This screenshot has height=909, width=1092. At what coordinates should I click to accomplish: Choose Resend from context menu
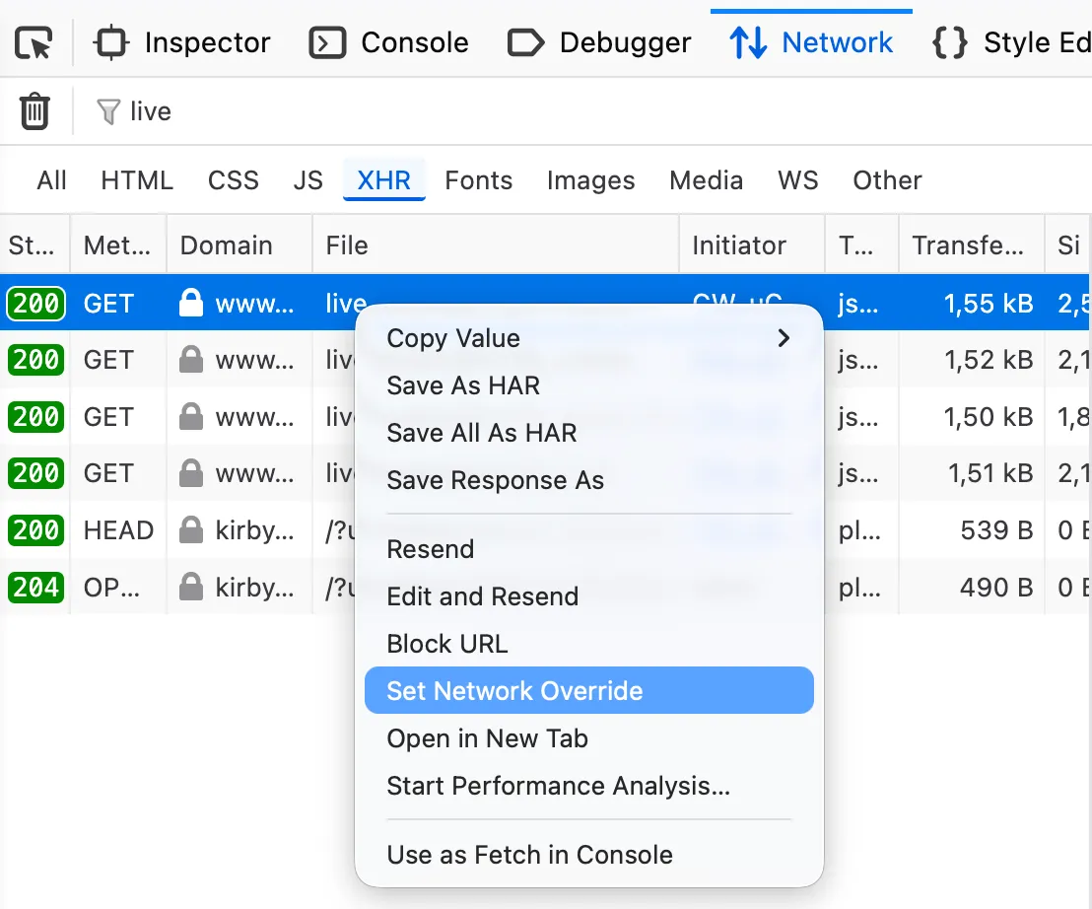pyautogui.click(x=589, y=549)
